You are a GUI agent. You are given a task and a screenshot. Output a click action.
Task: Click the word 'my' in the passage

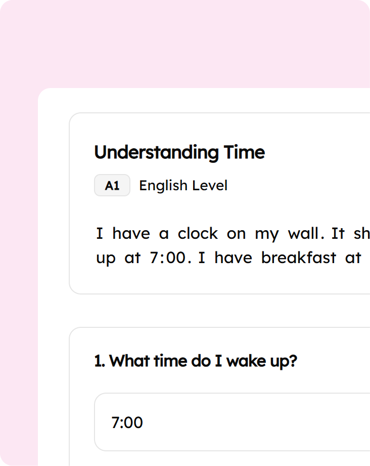(x=266, y=235)
